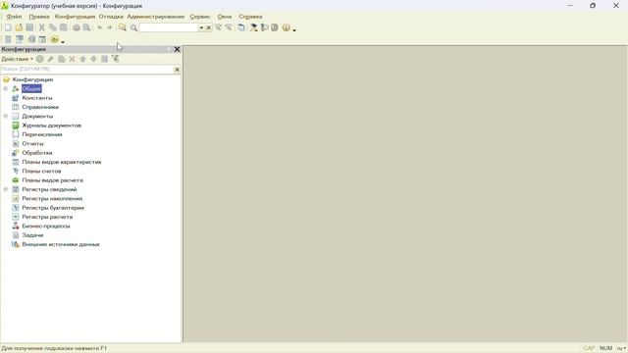Click the Print preview icon

point(86,27)
